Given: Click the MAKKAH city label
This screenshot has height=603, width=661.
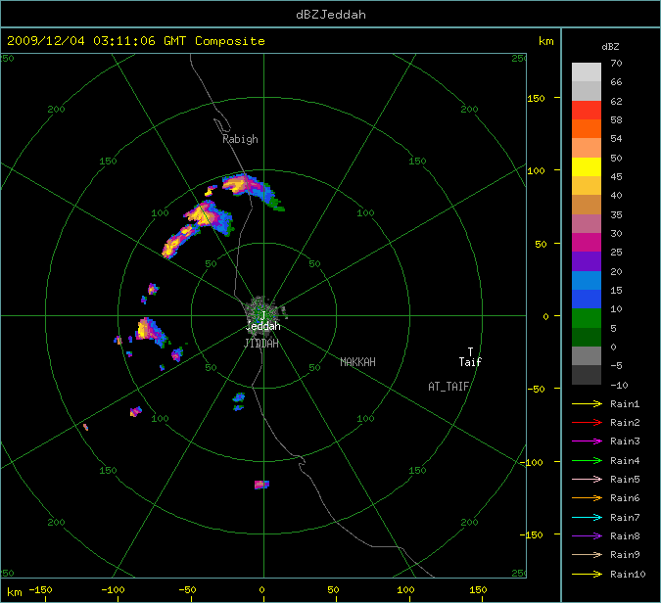Looking at the screenshot, I should [357, 362].
